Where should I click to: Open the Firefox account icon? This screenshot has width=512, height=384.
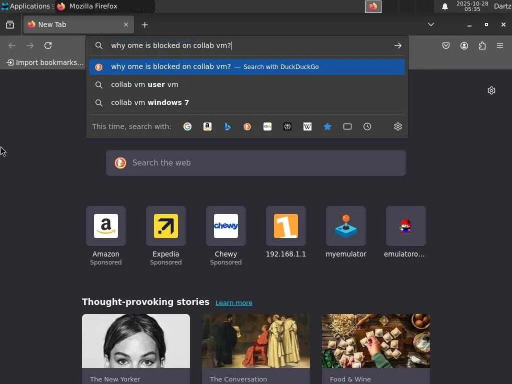[x=464, y=45]
